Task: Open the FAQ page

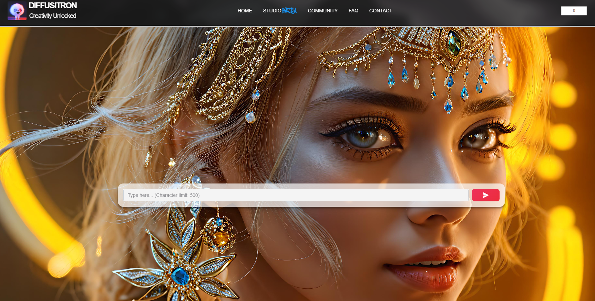Action: [x=353, y=11]
